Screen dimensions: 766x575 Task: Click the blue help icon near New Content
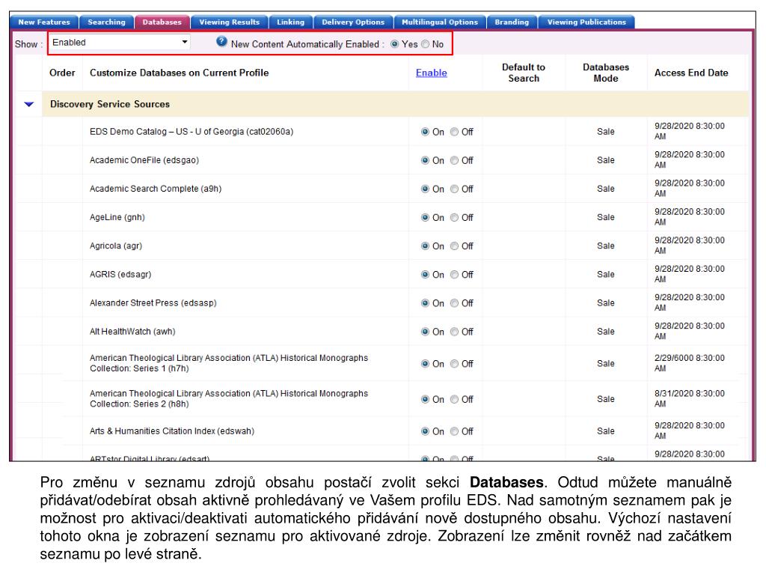[x=221, y=42]
